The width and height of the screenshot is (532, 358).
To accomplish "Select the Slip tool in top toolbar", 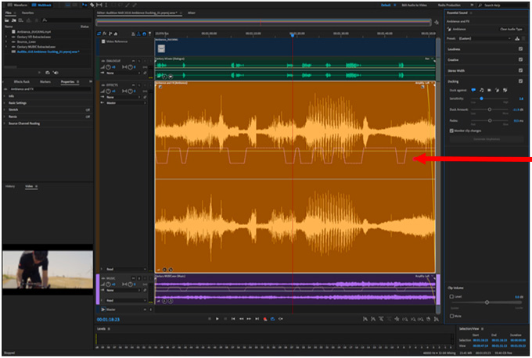I will point(99,5).
